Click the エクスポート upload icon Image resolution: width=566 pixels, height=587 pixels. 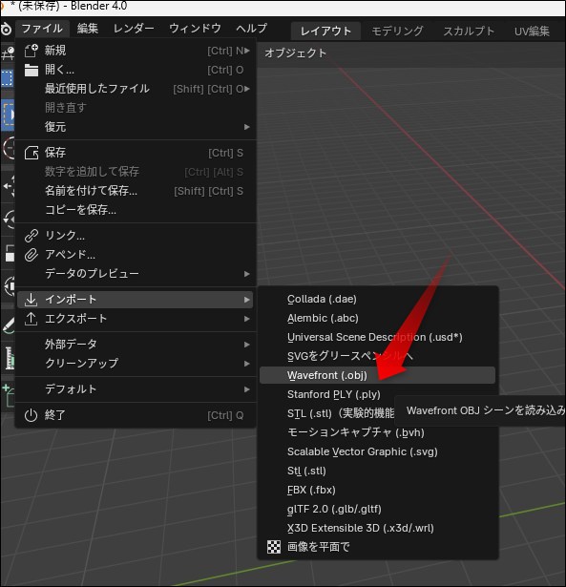click(x=31, y=319)
